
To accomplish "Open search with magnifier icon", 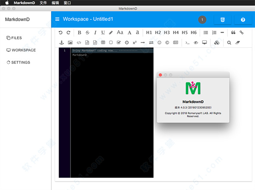I will pos(229,43).
